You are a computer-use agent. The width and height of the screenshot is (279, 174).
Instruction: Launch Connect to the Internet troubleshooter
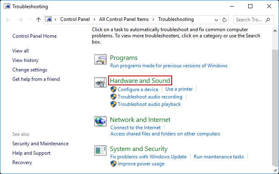tap(136, 128)
